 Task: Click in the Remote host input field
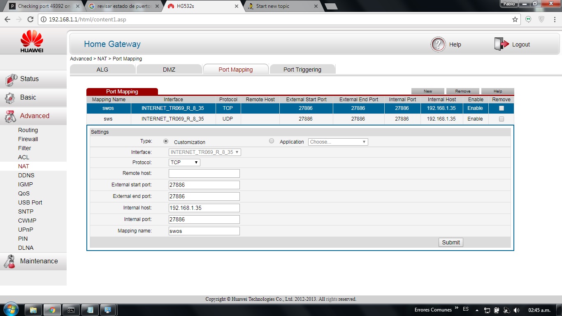pyautogui.click(x=204, y=174)
